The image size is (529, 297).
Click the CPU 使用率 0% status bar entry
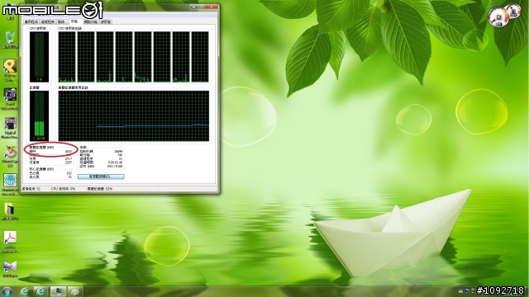click(63, 189)
